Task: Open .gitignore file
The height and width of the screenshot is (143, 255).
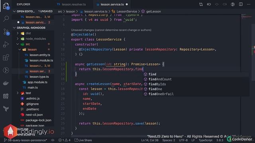Action: tap(33, 104)
